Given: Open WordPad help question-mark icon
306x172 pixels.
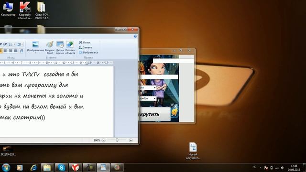Looking at the screenshot, I should click(135, 36).
